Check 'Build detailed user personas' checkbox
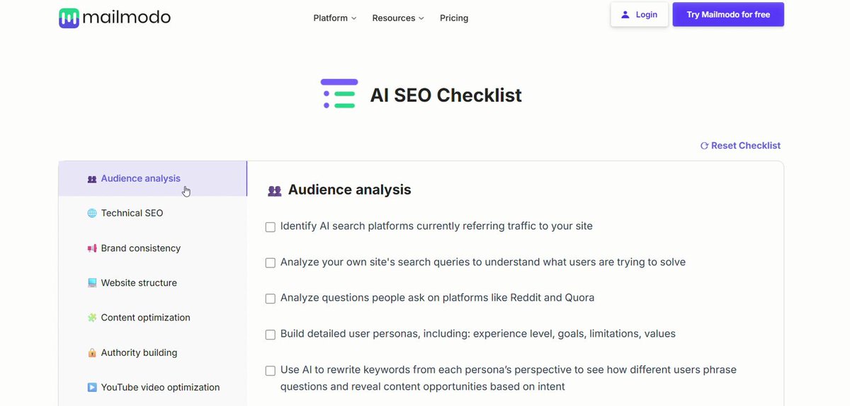 pos(271,335)
